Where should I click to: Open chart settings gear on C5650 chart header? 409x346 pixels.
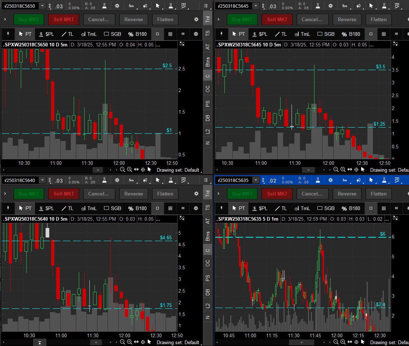tap(117, 6)
